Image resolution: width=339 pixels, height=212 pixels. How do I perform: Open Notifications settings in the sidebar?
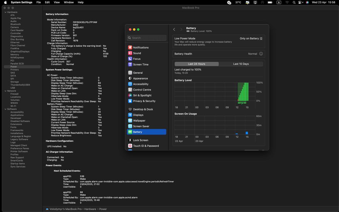coord(141,47)
